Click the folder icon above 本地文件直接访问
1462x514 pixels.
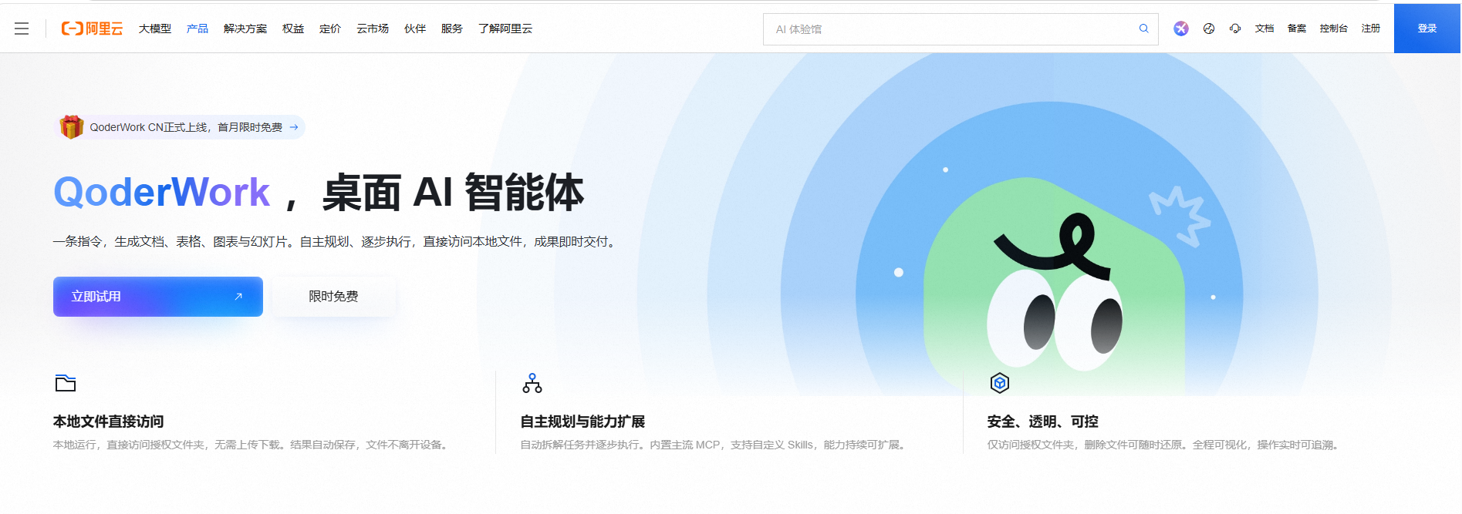[66, 383]
